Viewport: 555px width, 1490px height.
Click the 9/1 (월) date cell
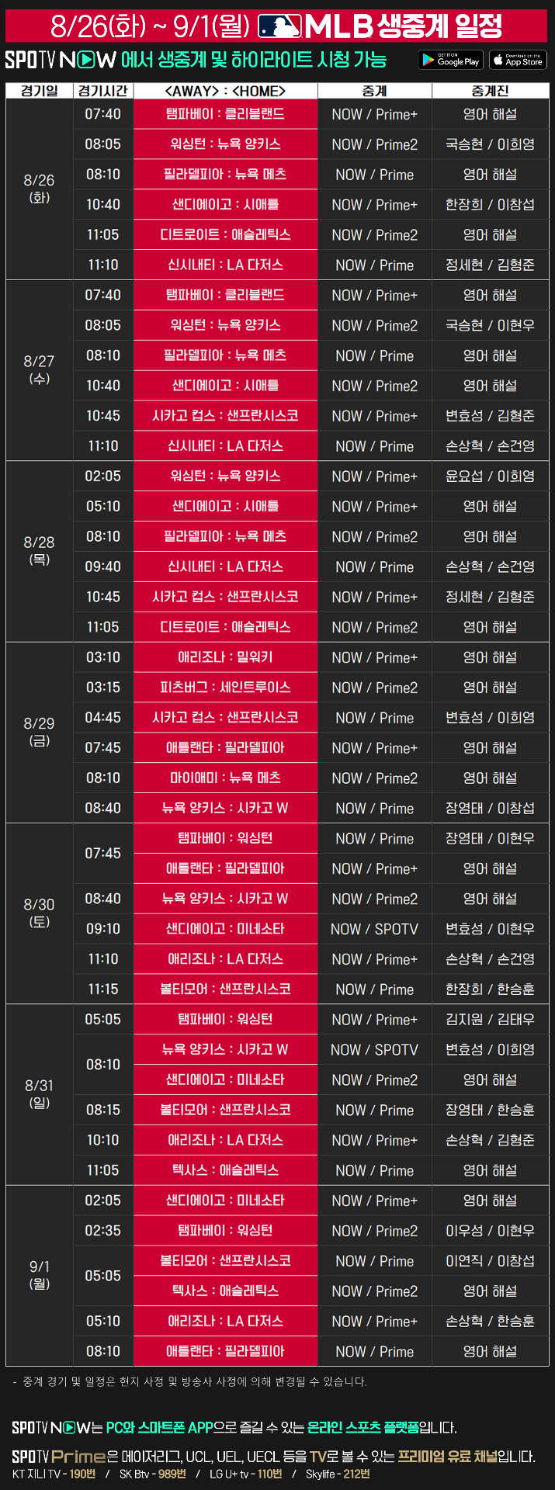pyautogui.click(x=40, y=1275)
